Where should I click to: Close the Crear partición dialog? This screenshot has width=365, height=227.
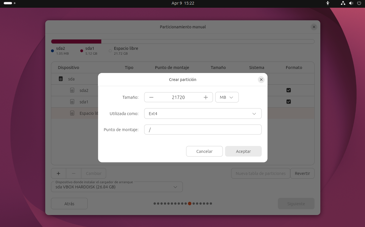coord(261,80)
